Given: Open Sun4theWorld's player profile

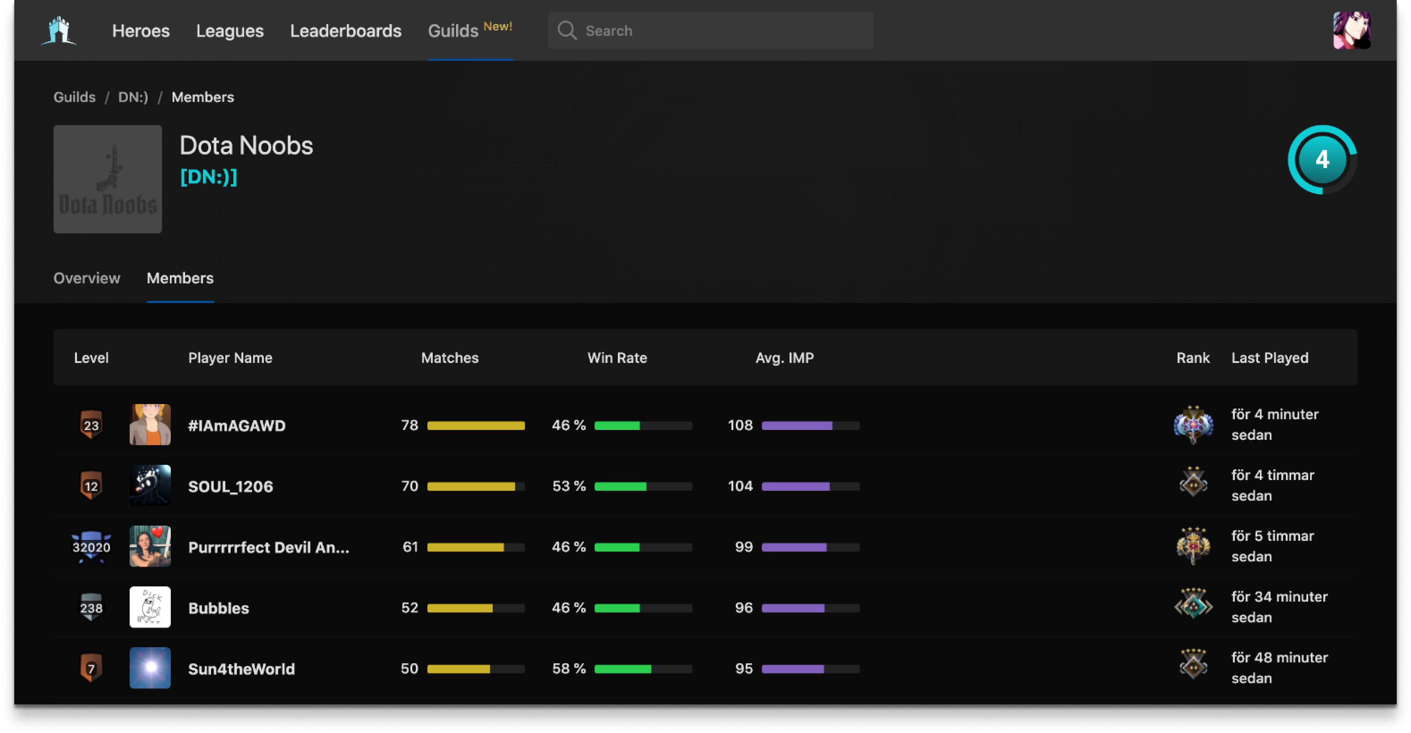Looking at the screenshot, I should click(x=241, y=669).
